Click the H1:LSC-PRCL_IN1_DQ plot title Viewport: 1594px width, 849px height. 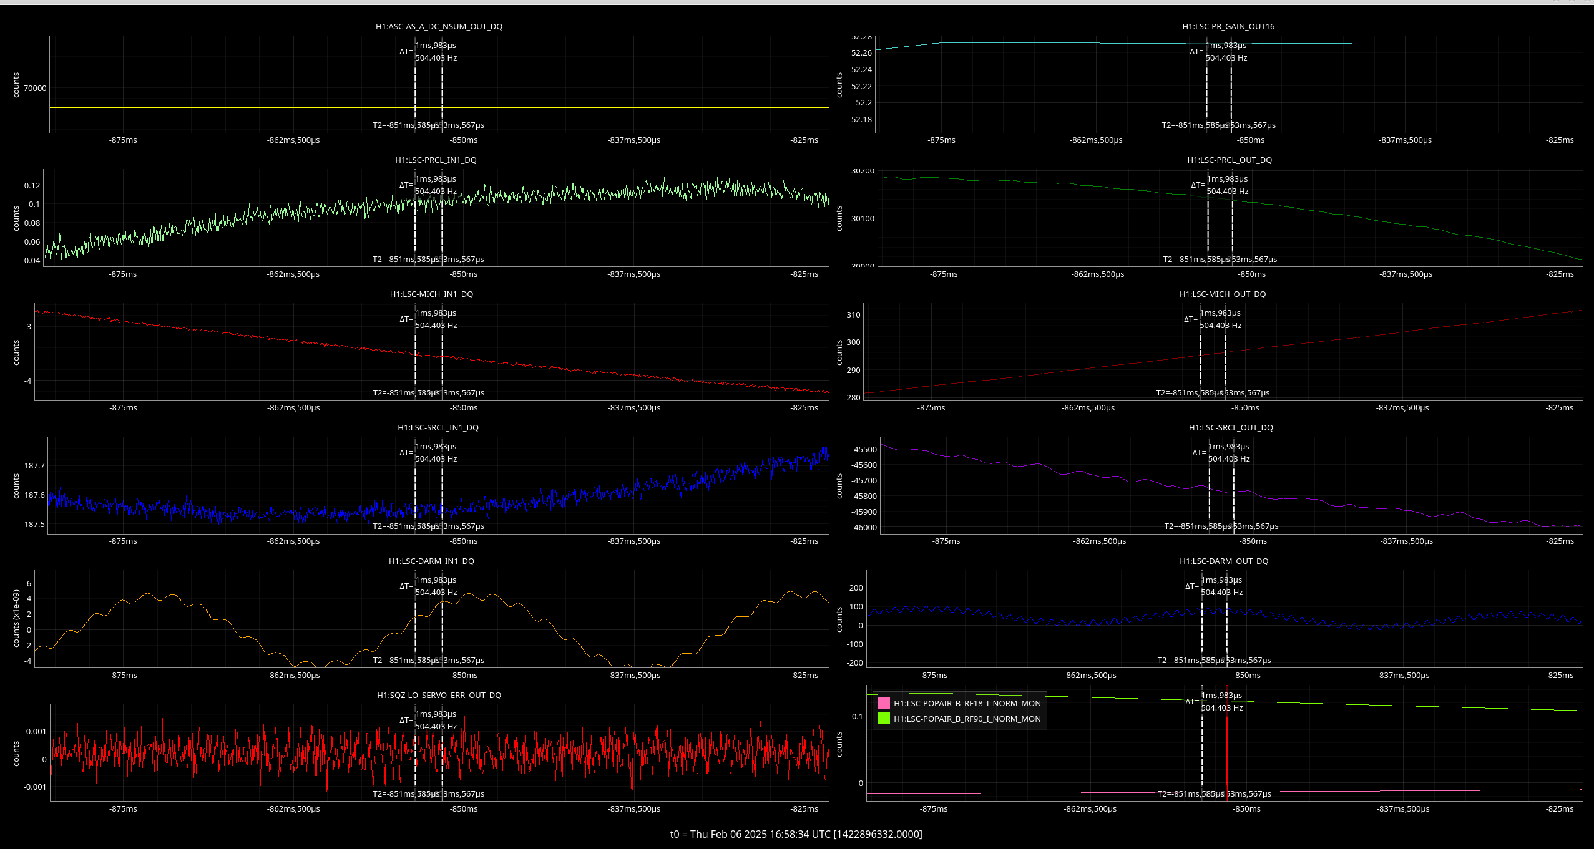[436, 160]
